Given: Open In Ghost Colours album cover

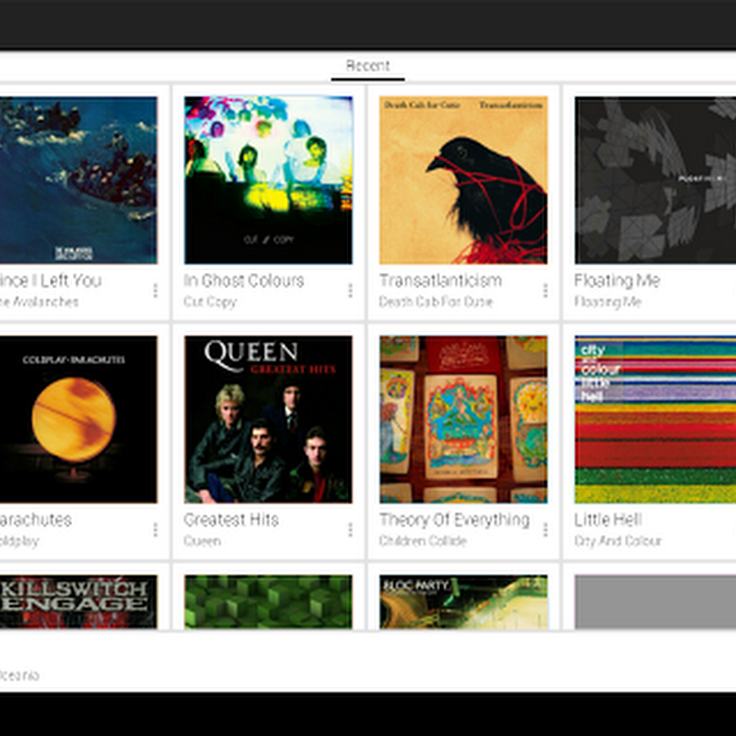Looking at the screenshot, I should pos(268,180).
